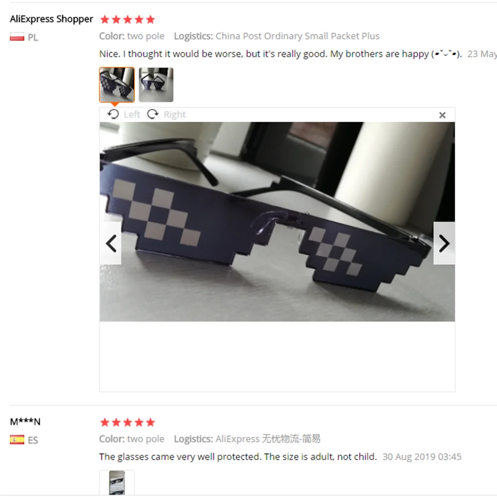The width and height of the screenshot is (497, 497).
Task: Click the Poland flag icon
Action: [17, 37]
